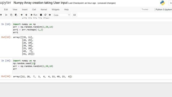Click the Out[16] prompt label
This screenshot has width=172, height=97.
6,37
